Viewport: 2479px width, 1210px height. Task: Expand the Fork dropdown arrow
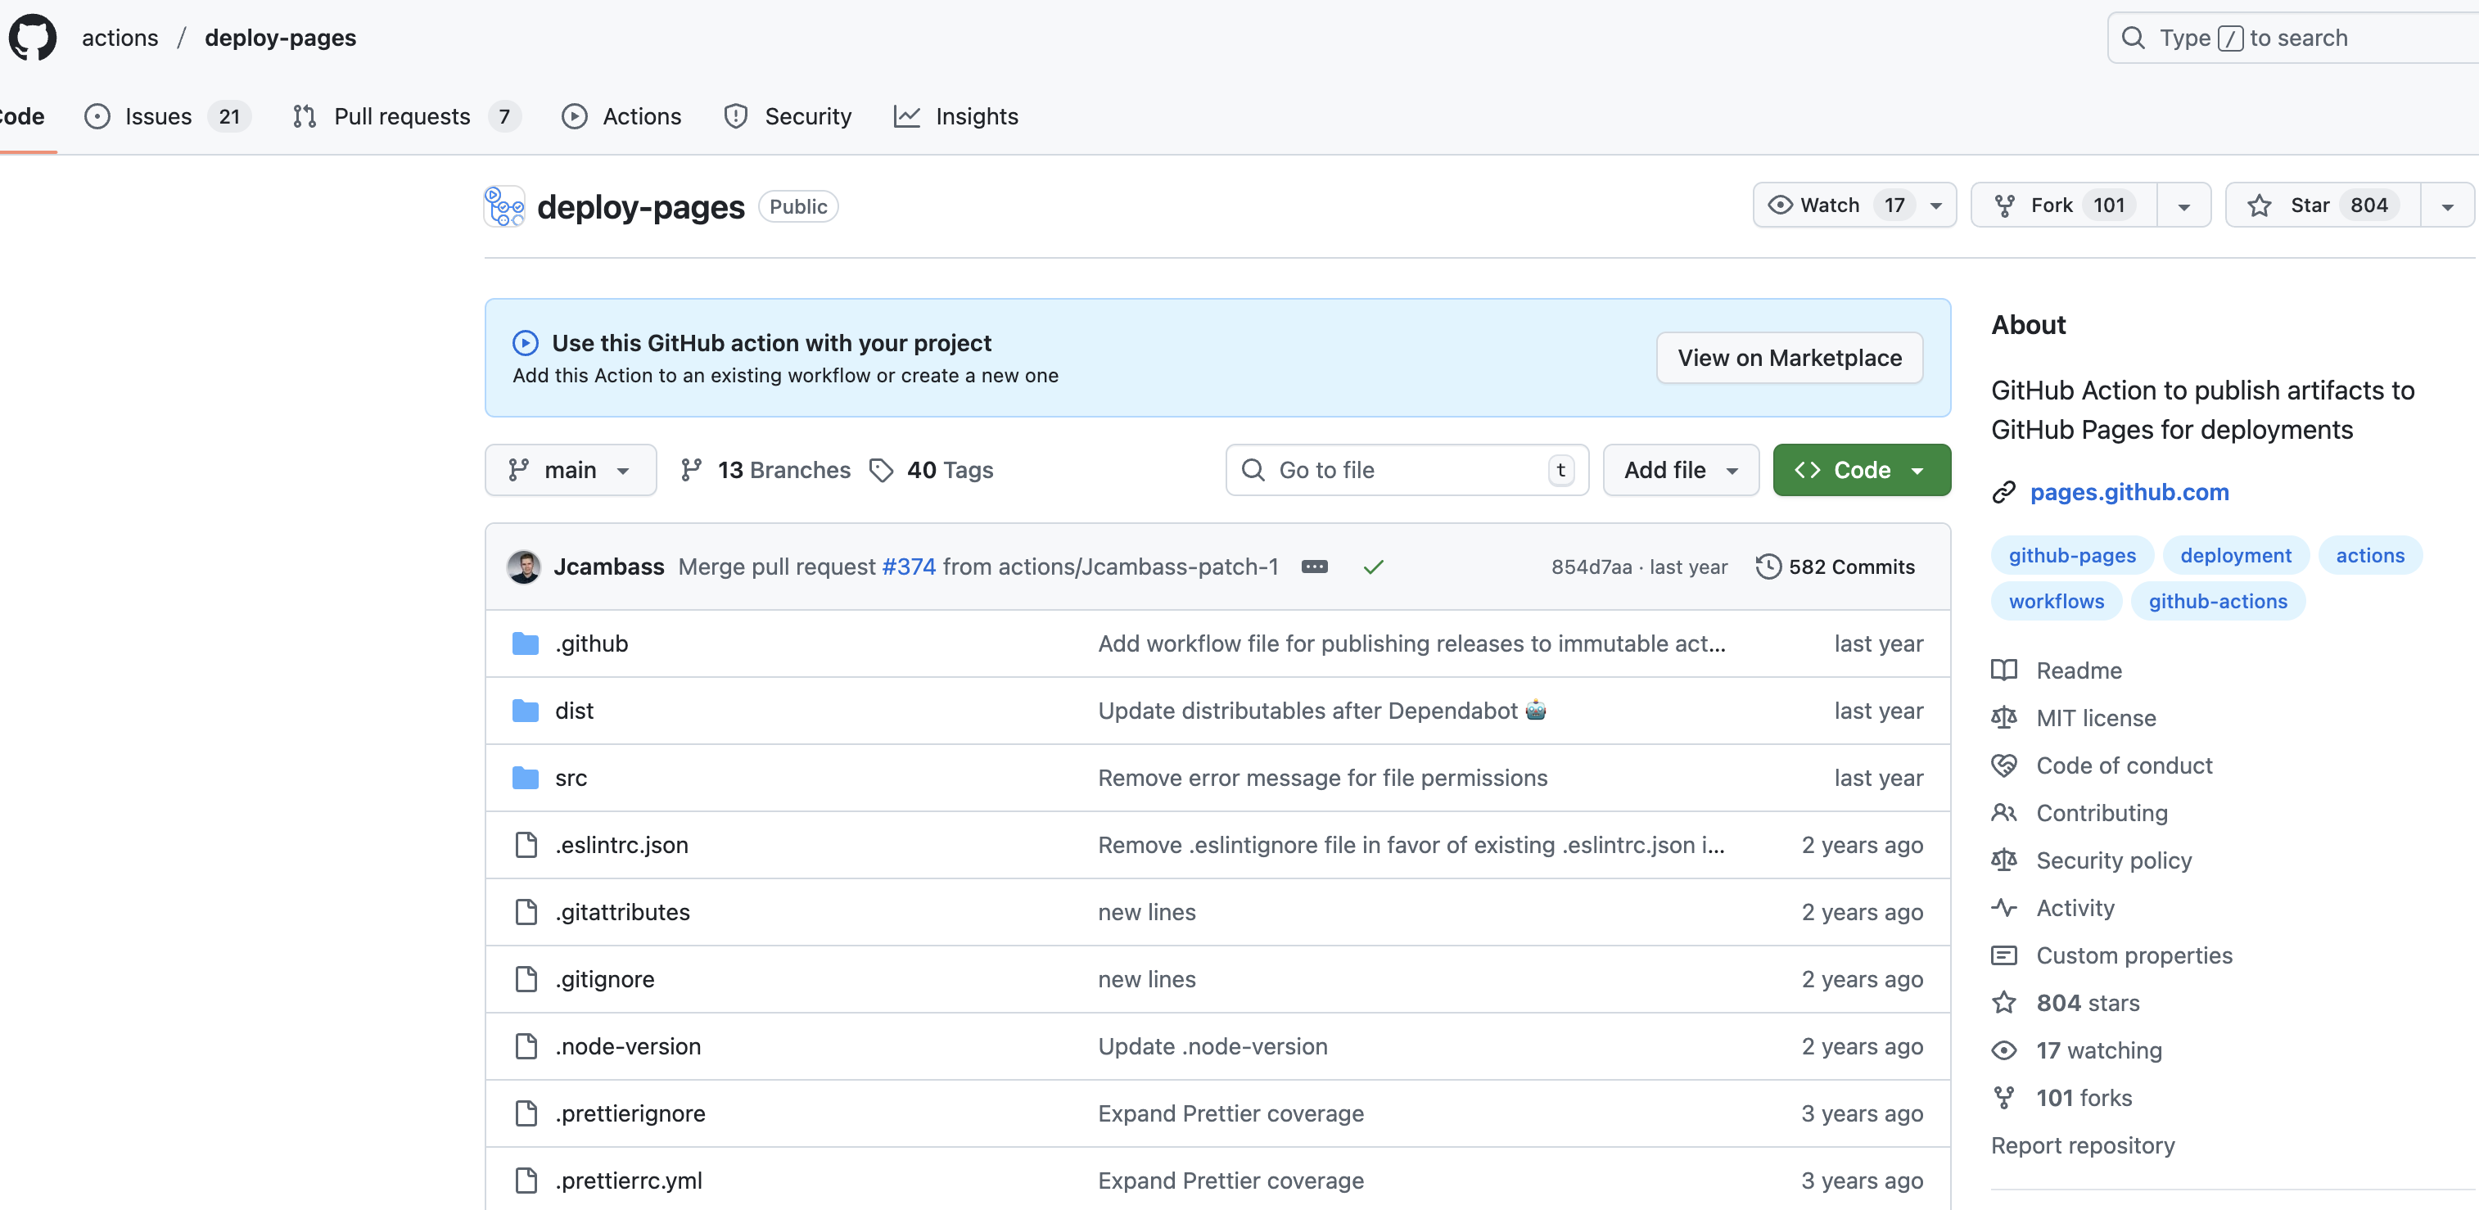point(2183,204)
